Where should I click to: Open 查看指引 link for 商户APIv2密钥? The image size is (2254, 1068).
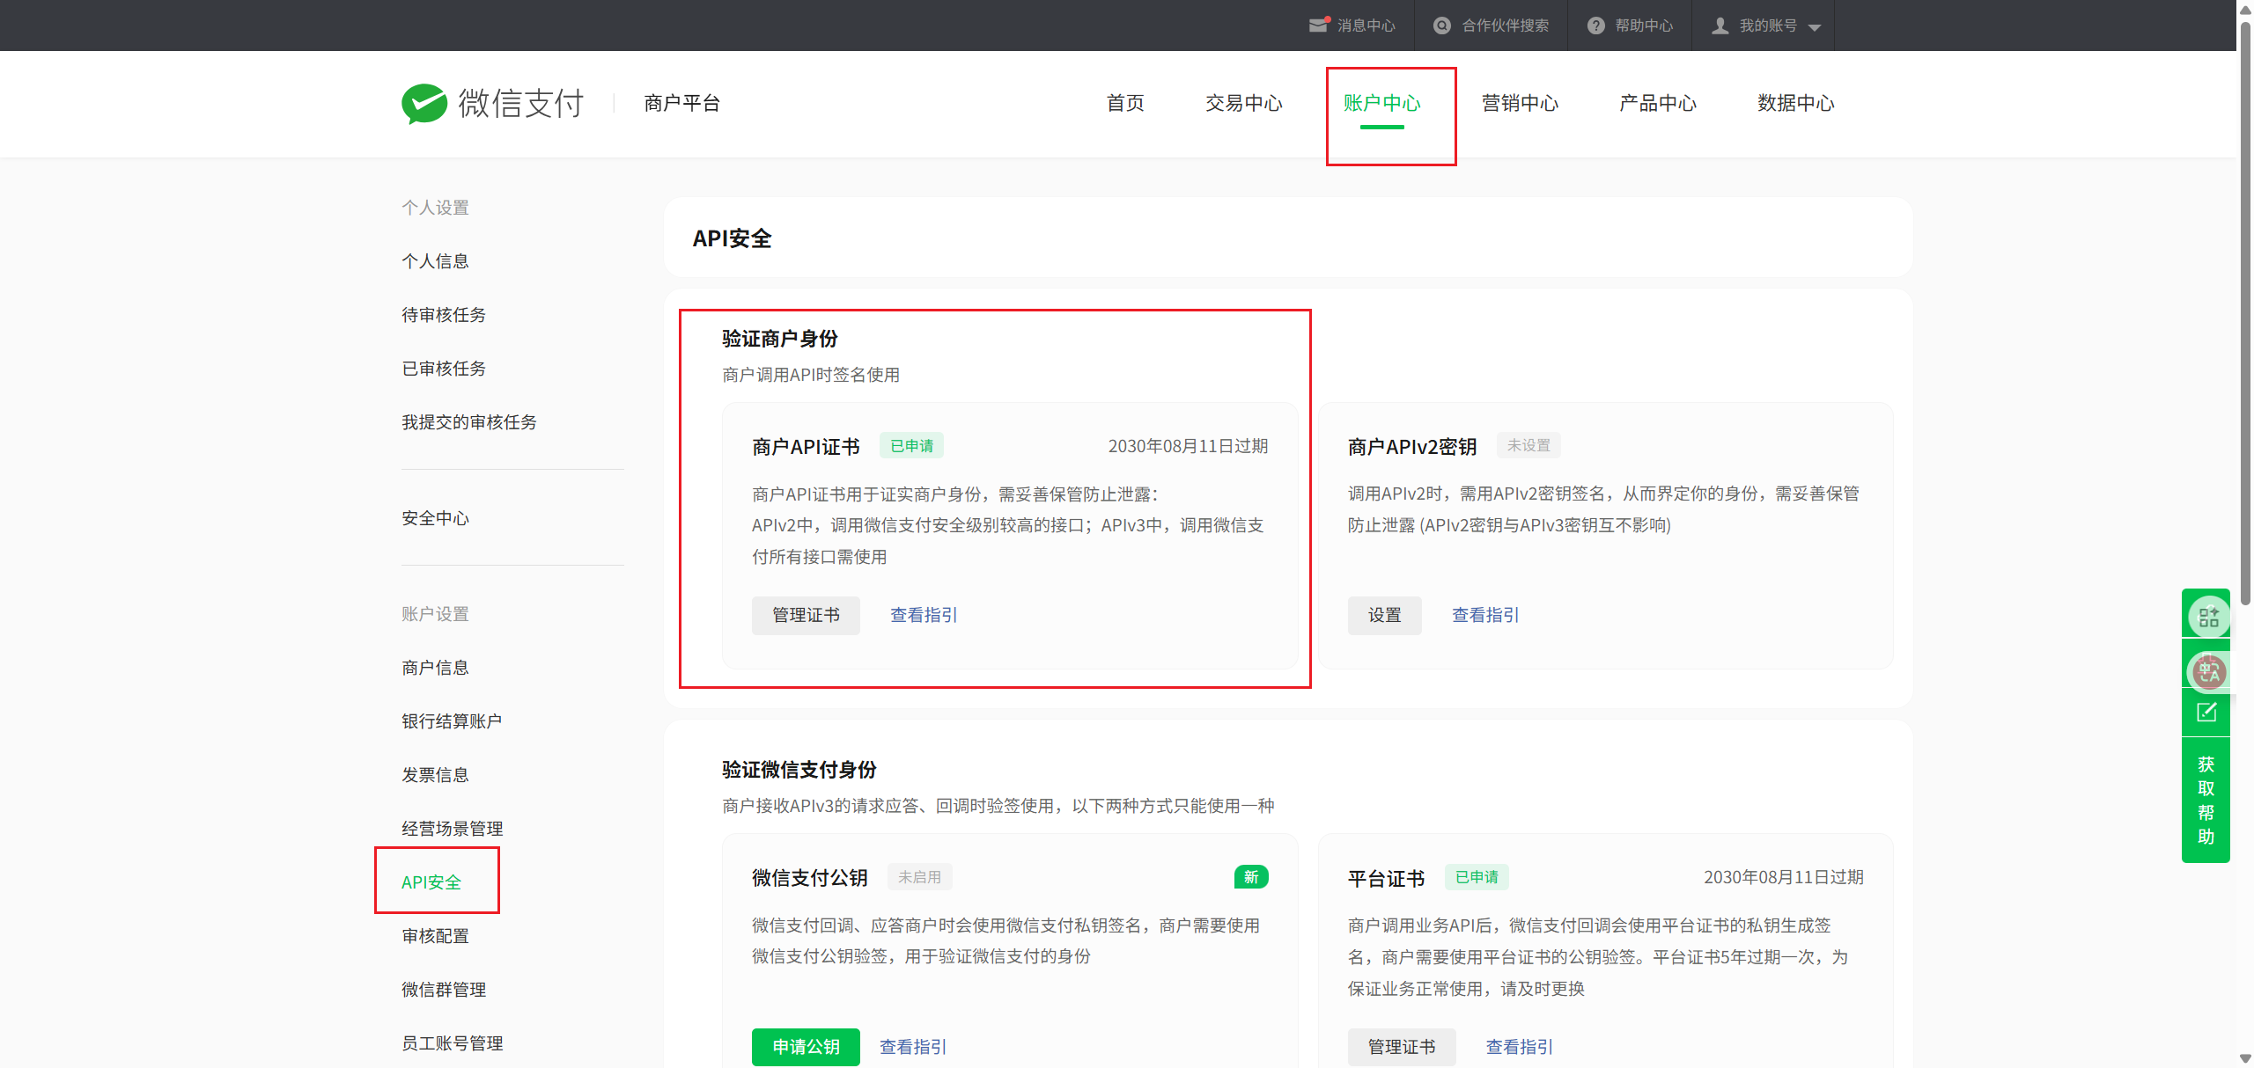(1484, 615)
